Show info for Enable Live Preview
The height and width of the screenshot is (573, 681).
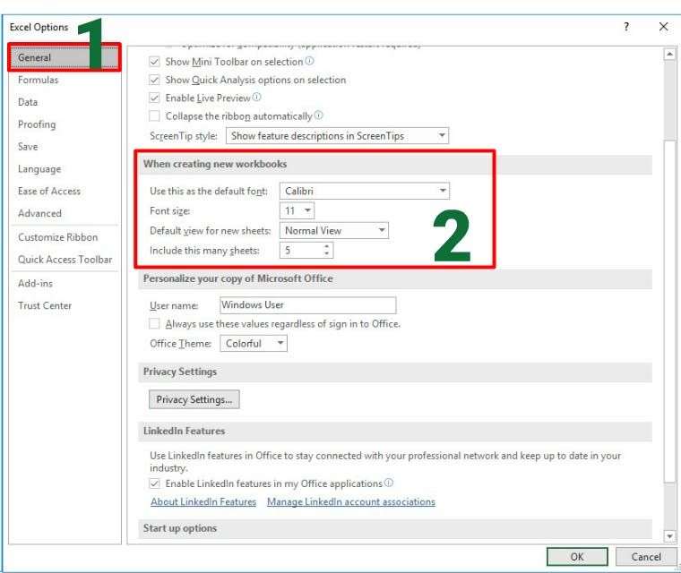tap(256, 98)
